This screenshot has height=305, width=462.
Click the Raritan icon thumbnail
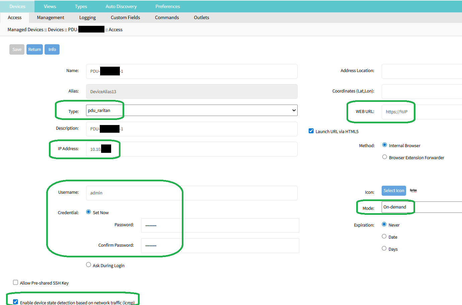point(413,191)
